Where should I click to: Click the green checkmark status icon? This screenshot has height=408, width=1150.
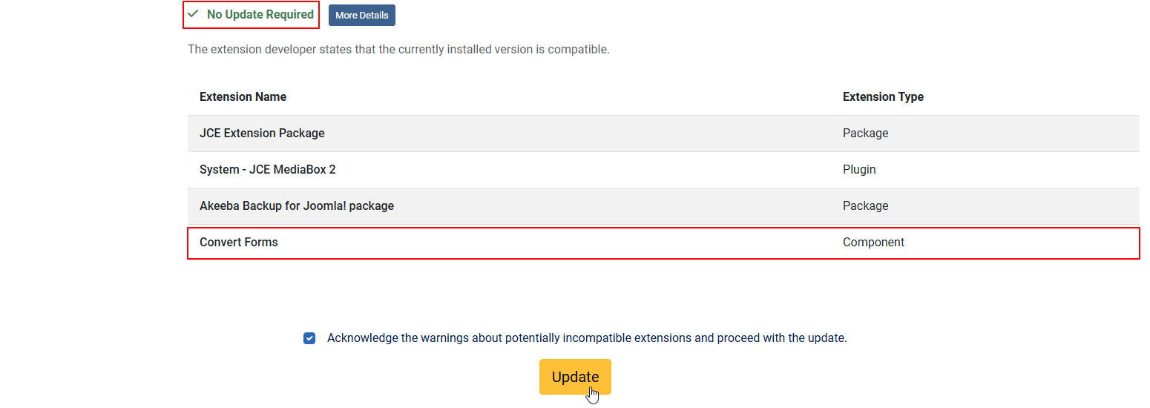point(193,14)
